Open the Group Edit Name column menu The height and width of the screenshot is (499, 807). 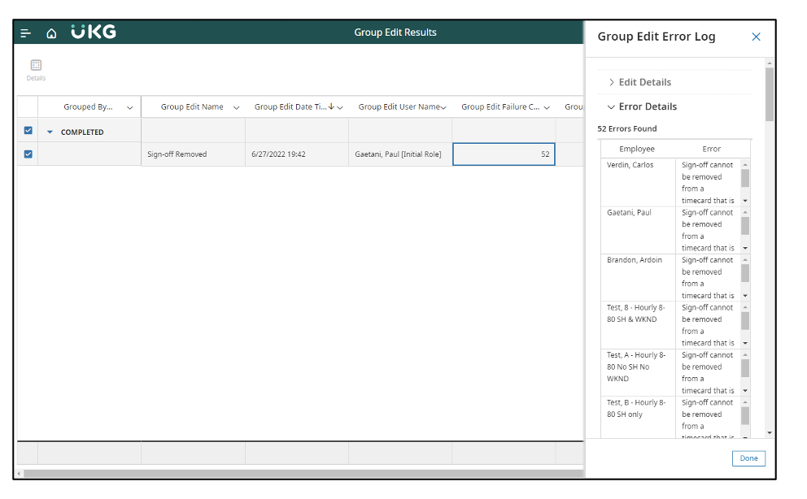pyautogui.click(x=236, y=106)
